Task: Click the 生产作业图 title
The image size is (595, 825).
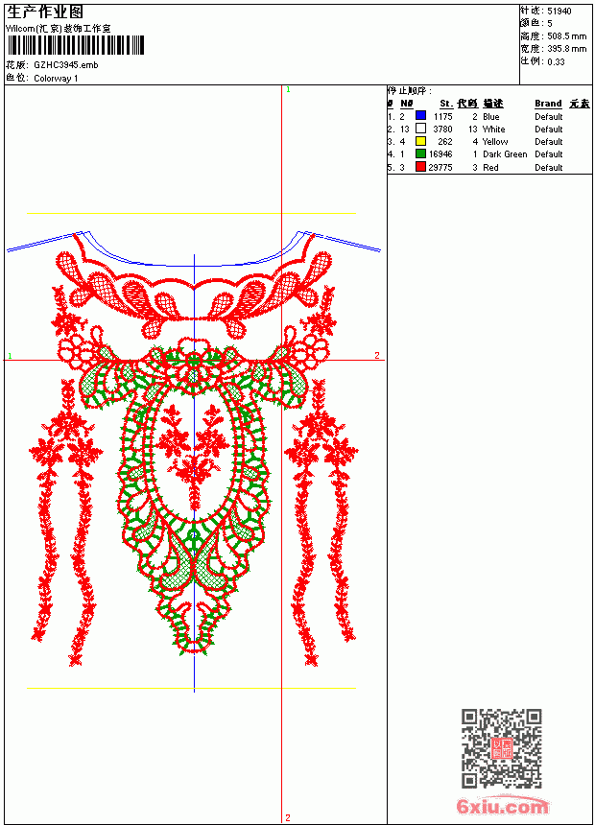Action: click(45, 12)
